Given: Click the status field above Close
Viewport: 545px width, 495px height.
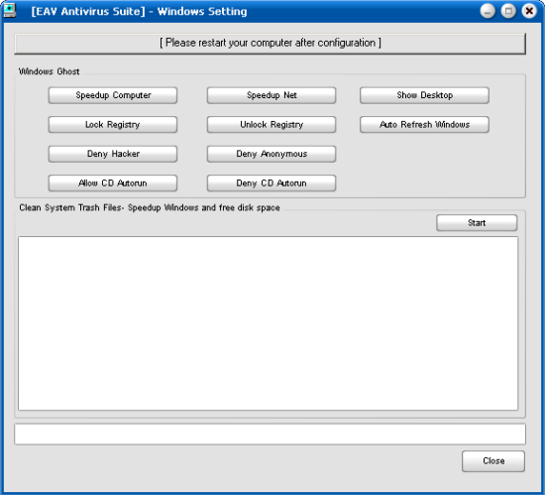Looking at the screenshot, I should [271, 434].
